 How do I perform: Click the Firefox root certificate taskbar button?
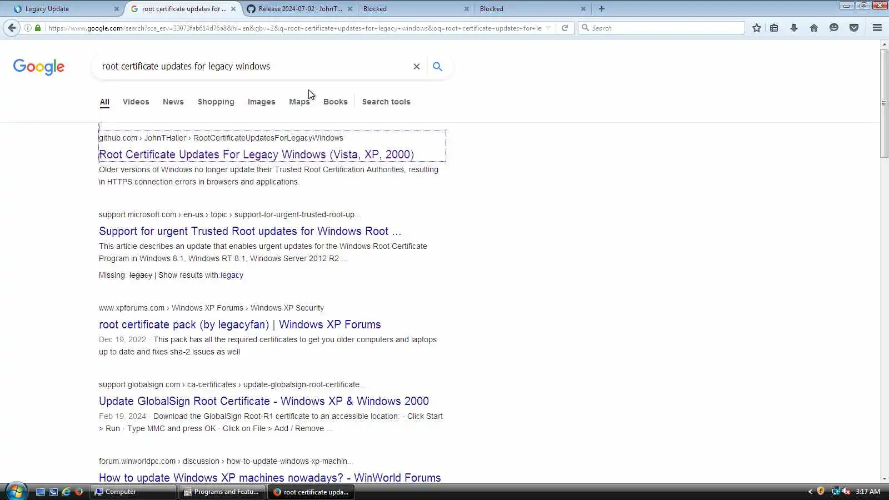[311, 492]
